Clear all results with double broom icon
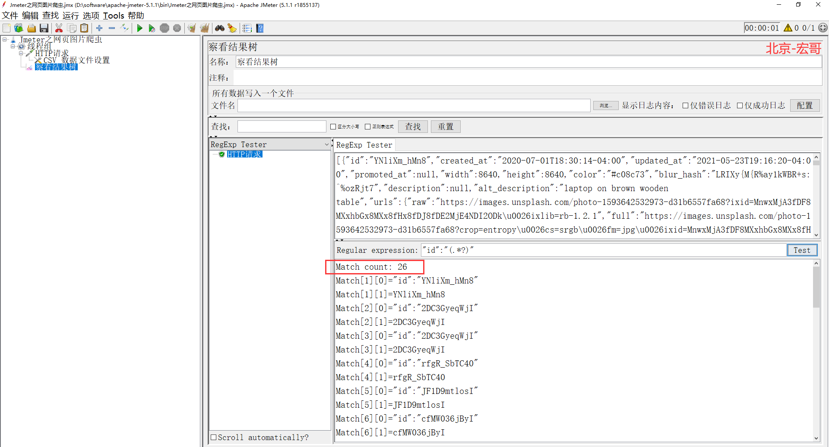829x447 pixels. pyautogui.click(x=204, y=28)
